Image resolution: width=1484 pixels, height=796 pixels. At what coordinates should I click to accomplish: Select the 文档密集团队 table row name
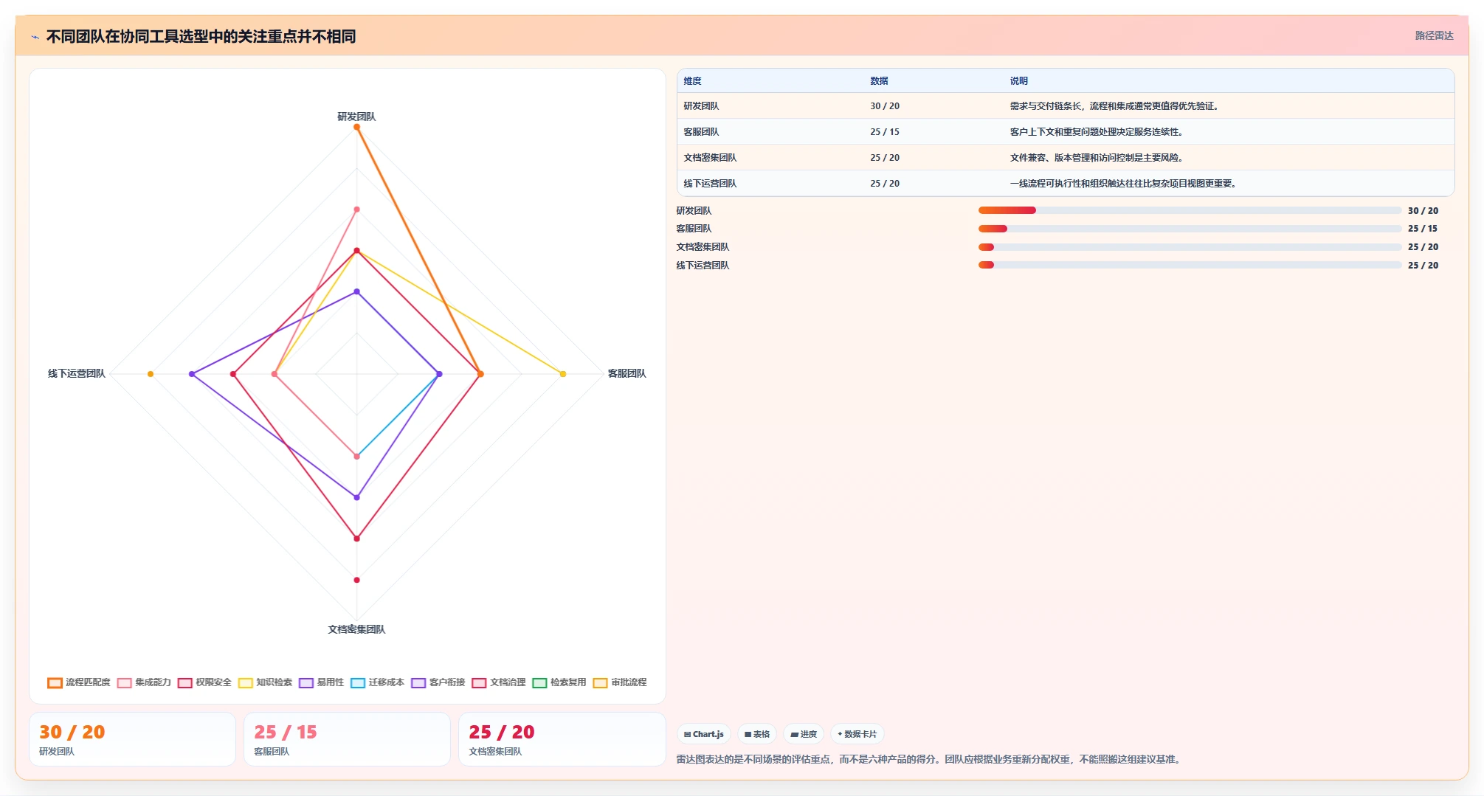710,158
